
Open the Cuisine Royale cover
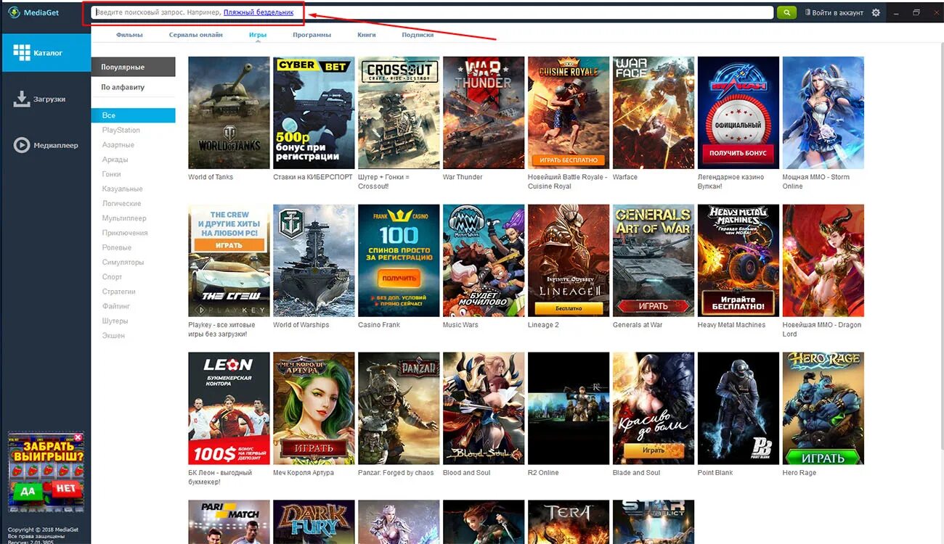pos(569,112)
